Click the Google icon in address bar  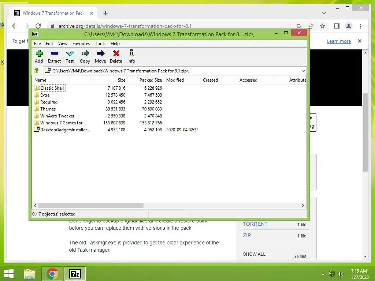click(299, 26)
